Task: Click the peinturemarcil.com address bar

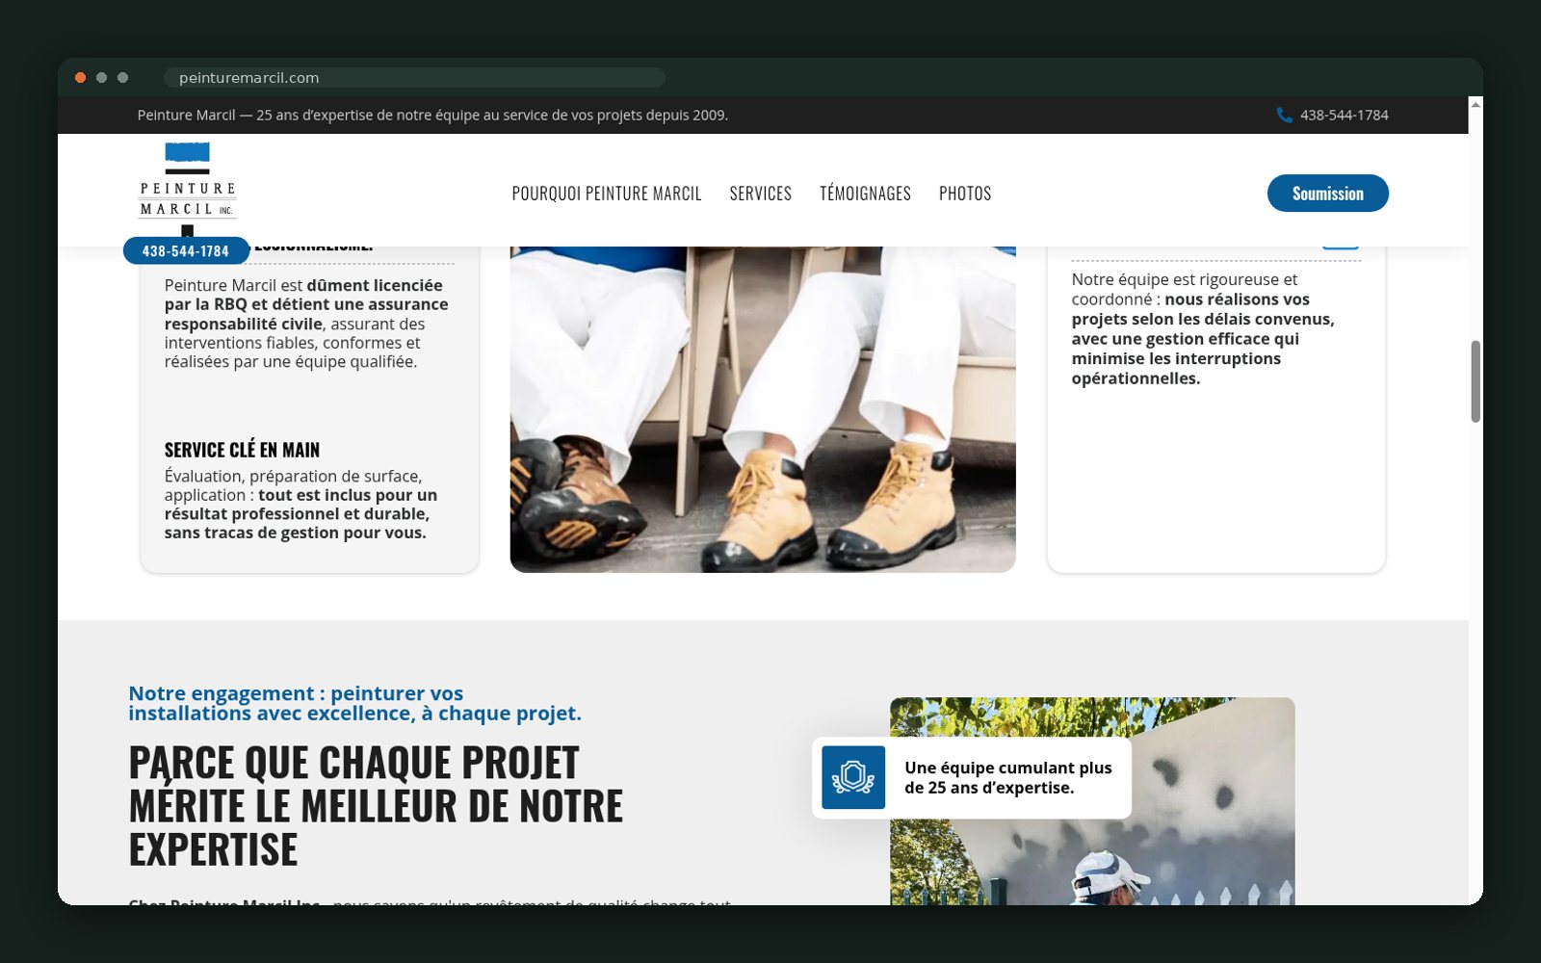Action: click(414, 78)
